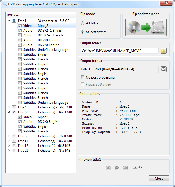Click the 'V_MPEG2' codec value
Viewport: 175px width, 187px height.
127,119
